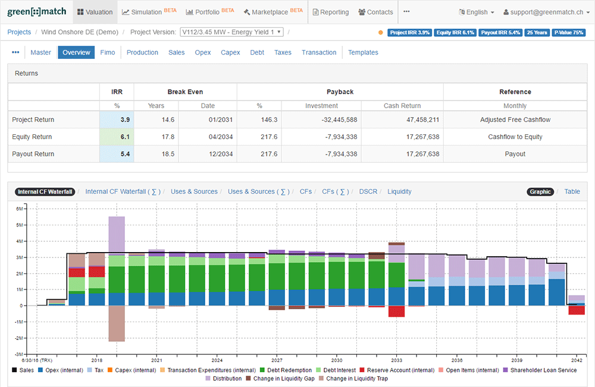Screen dimensions: 595x387
Task: Click the greenmatch logo
Action: click(x=36, y=12)
